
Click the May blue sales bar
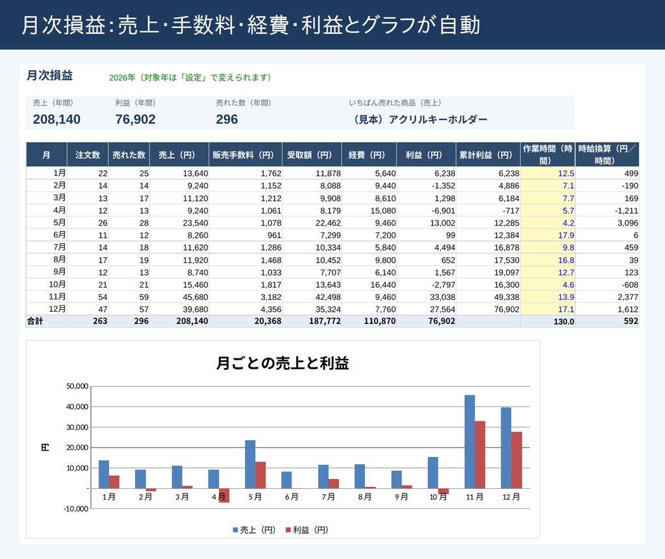pyautogui.click(x=250, y=464)
